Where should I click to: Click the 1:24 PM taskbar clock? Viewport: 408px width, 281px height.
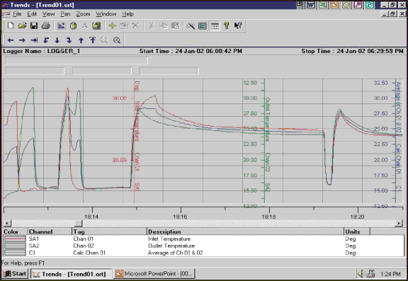[390, 274]
